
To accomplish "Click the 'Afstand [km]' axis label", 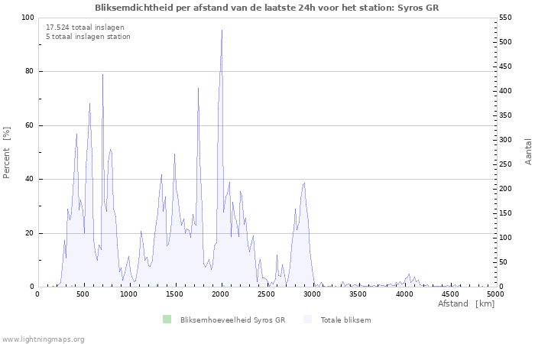I will (x=466, y=303).
